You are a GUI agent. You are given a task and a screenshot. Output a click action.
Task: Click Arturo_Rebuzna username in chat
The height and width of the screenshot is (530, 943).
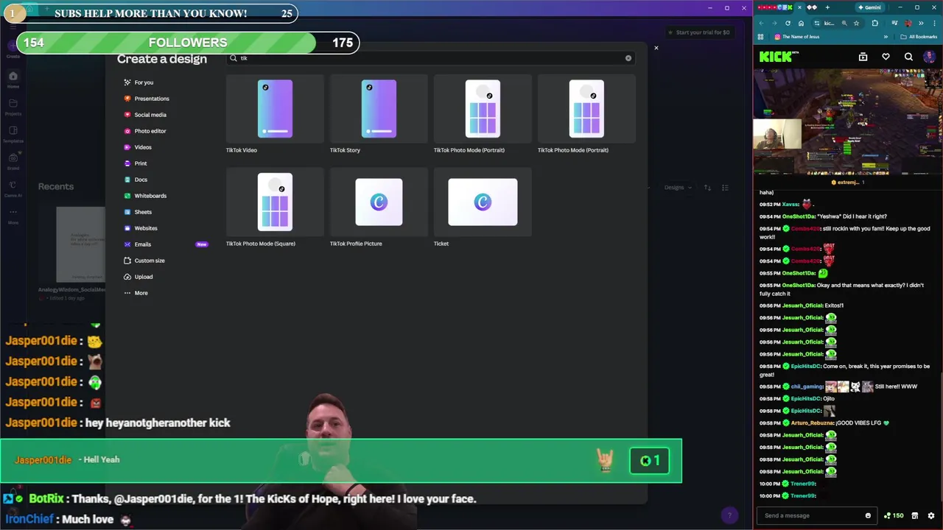pyautogui.click(x=813, y=423)
